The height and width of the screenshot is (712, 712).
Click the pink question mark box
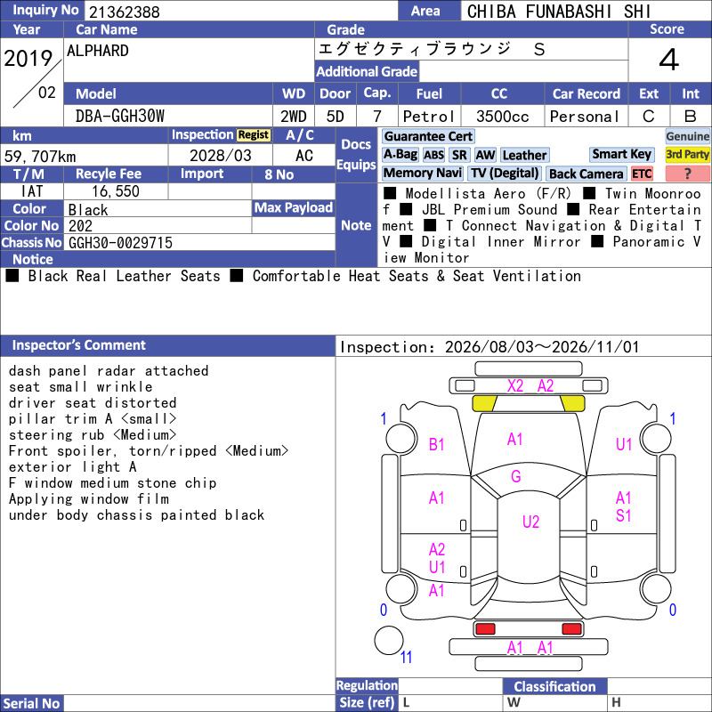pyautogui.click(x=687, y=174)
